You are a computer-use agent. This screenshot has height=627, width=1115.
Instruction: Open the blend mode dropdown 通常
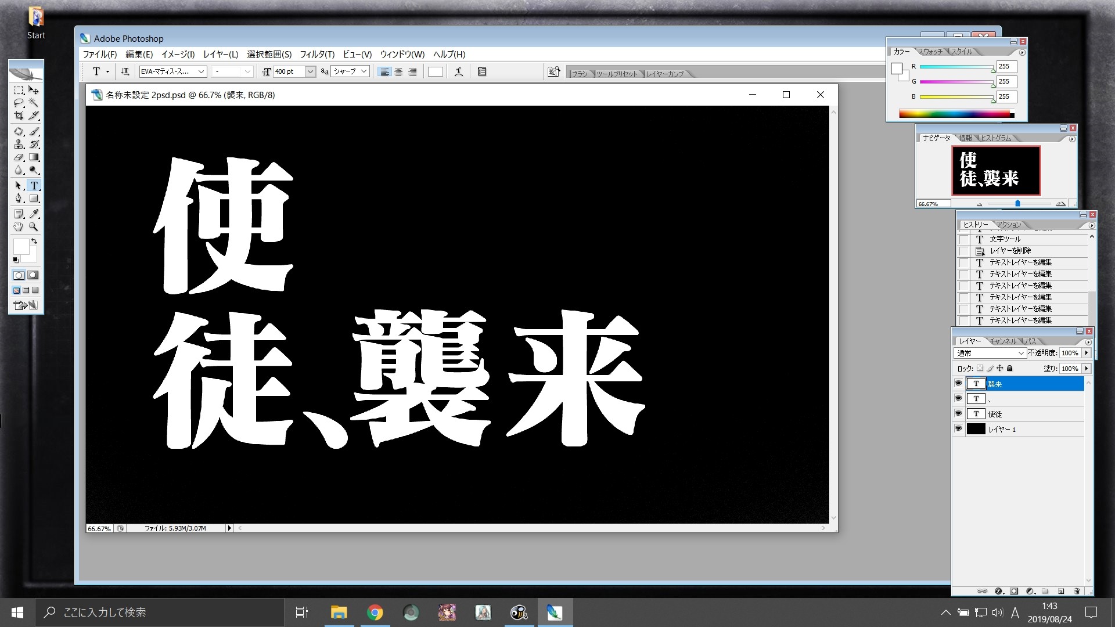pyautogui.click(x=990, y=353)
